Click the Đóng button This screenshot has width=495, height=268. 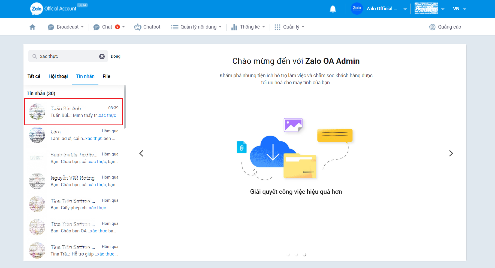click(x=116, y=56)
